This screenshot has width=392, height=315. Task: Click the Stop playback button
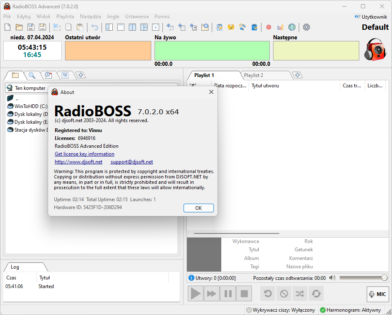coord(244,293)
